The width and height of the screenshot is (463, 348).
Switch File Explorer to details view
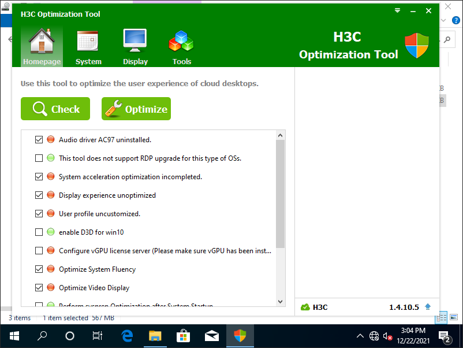[x=442, y=318]
